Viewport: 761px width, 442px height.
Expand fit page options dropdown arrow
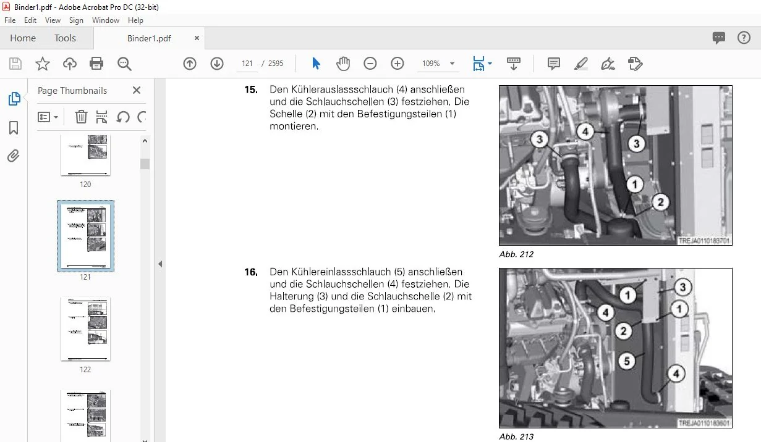tap(490, 64)
